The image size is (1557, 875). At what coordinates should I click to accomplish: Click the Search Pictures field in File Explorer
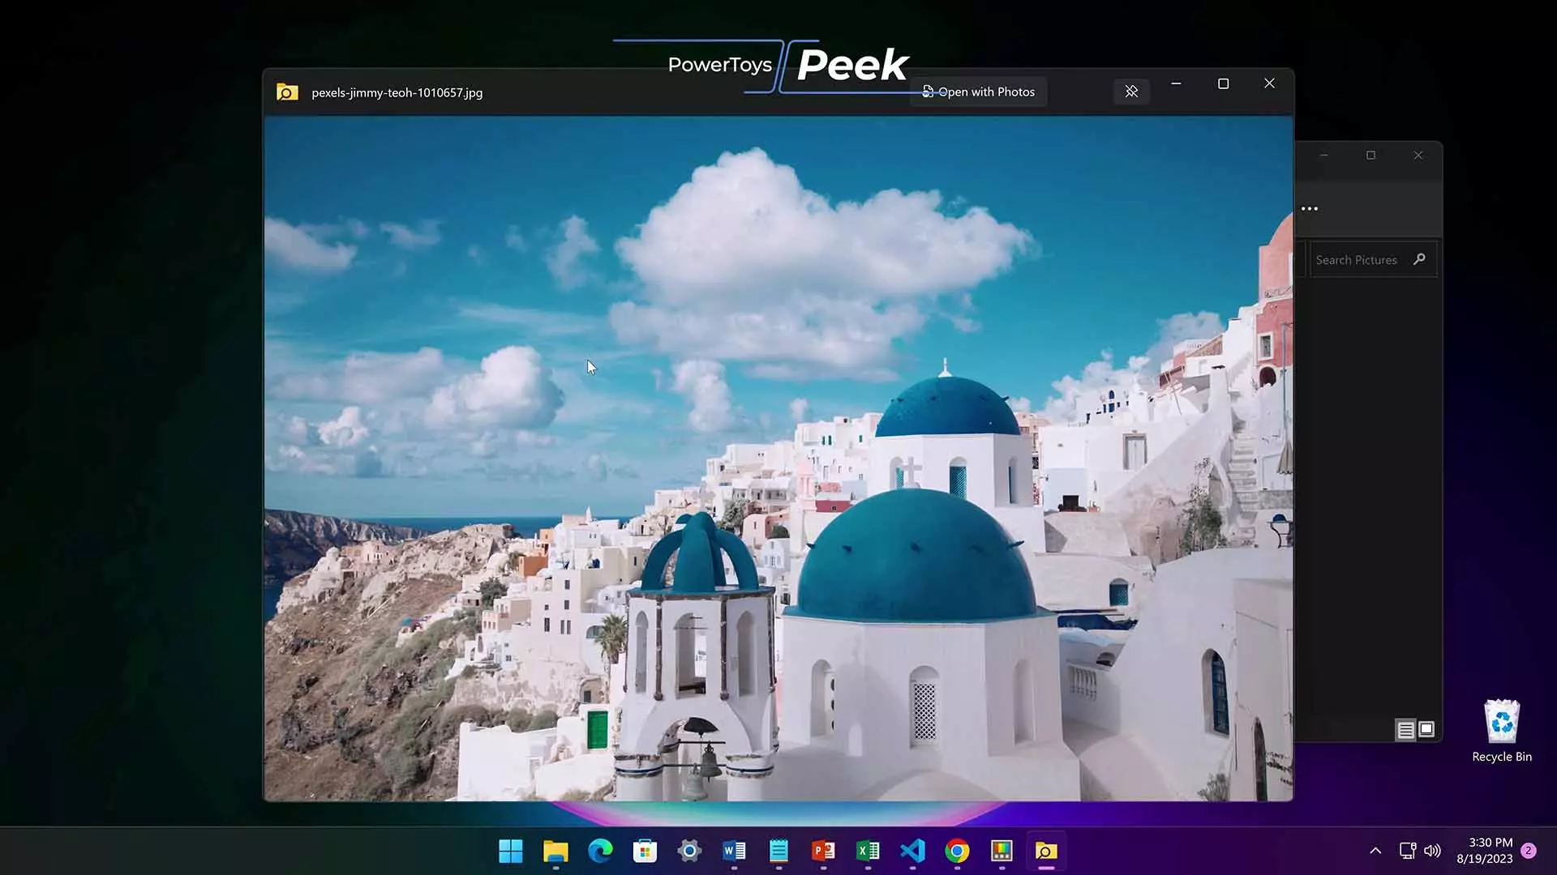pyautogui.click(x=1372, y=260)
